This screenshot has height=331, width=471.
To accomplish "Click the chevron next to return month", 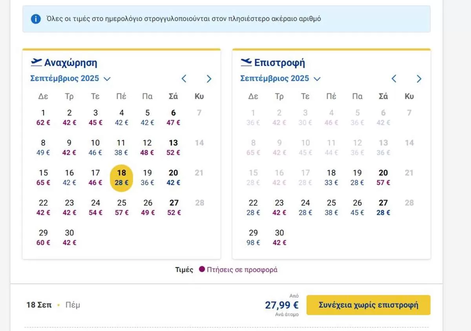I will (317, 79).
